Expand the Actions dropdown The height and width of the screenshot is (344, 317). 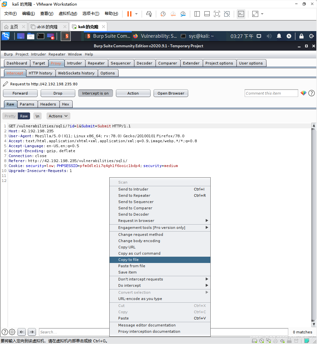58,116
